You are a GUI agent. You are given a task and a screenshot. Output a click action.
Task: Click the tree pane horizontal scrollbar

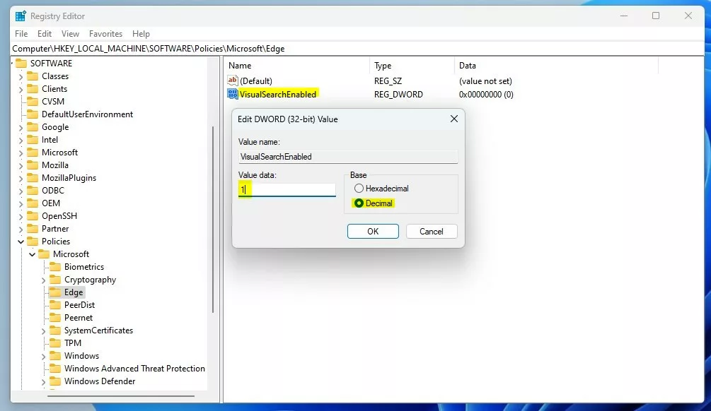(121, 396)
